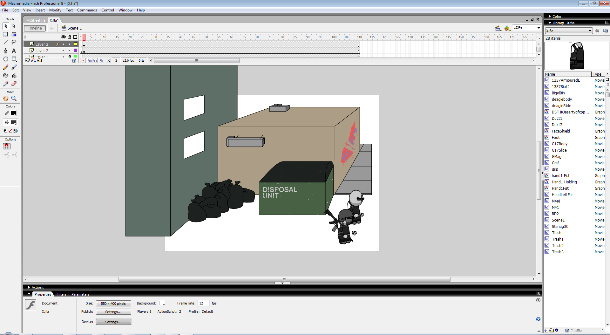Select the Oval tool
This screenshot has width=610, height=335.
pos(6,59)
